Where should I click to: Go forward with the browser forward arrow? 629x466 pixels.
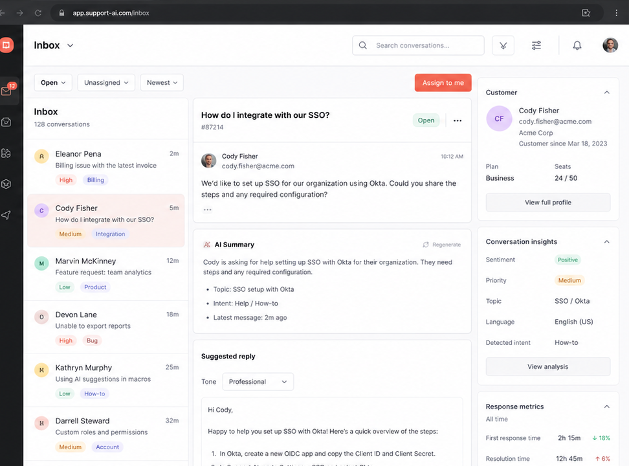coord(19,13)
